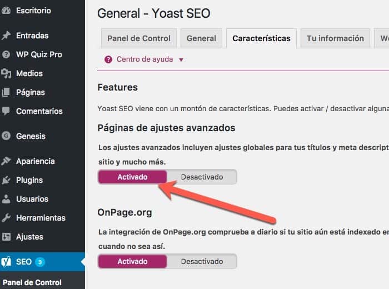The width and height of the screenshot is (389, 289).
Task: Open Panel de Control SEO submenu link
Action: [32, 282]
